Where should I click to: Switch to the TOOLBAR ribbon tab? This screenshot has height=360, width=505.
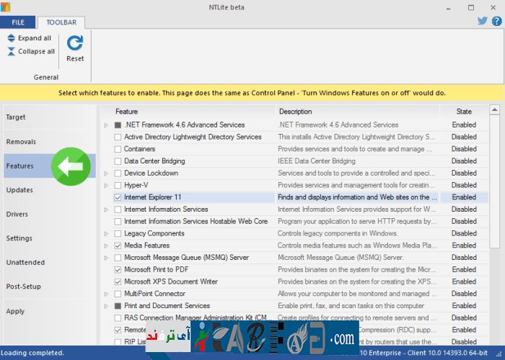coord(61,22)
